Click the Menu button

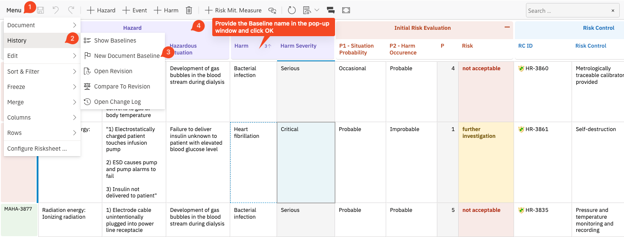(14, 10)
